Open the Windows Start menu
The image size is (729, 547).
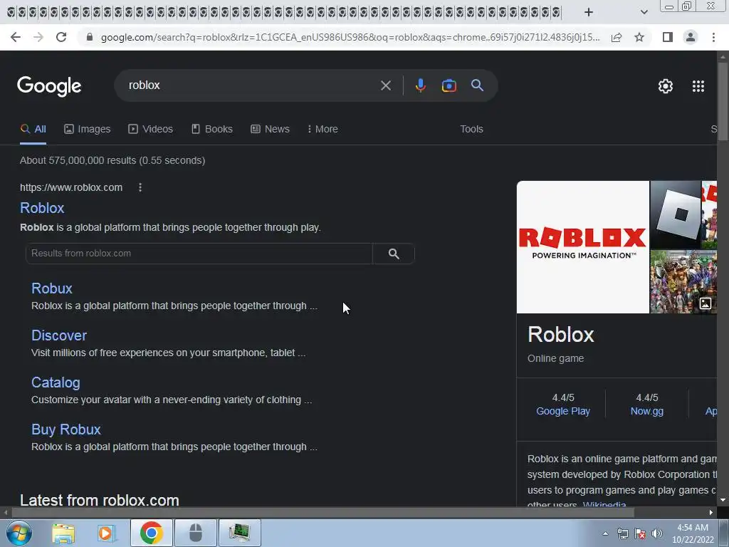19,533
